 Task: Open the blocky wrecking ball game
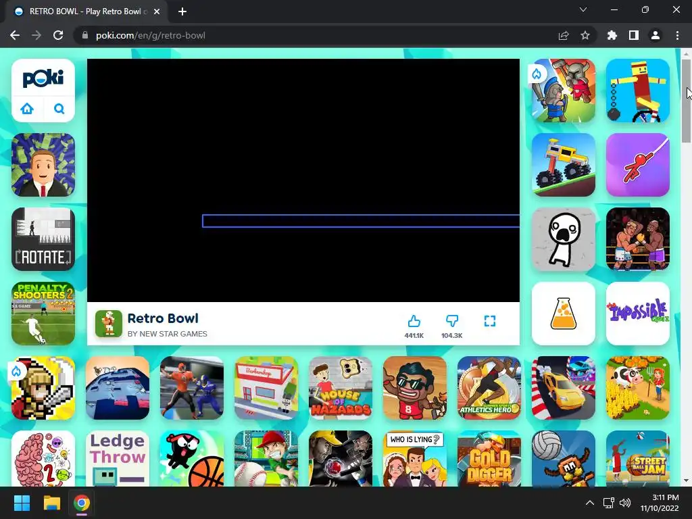coord(638,91)
